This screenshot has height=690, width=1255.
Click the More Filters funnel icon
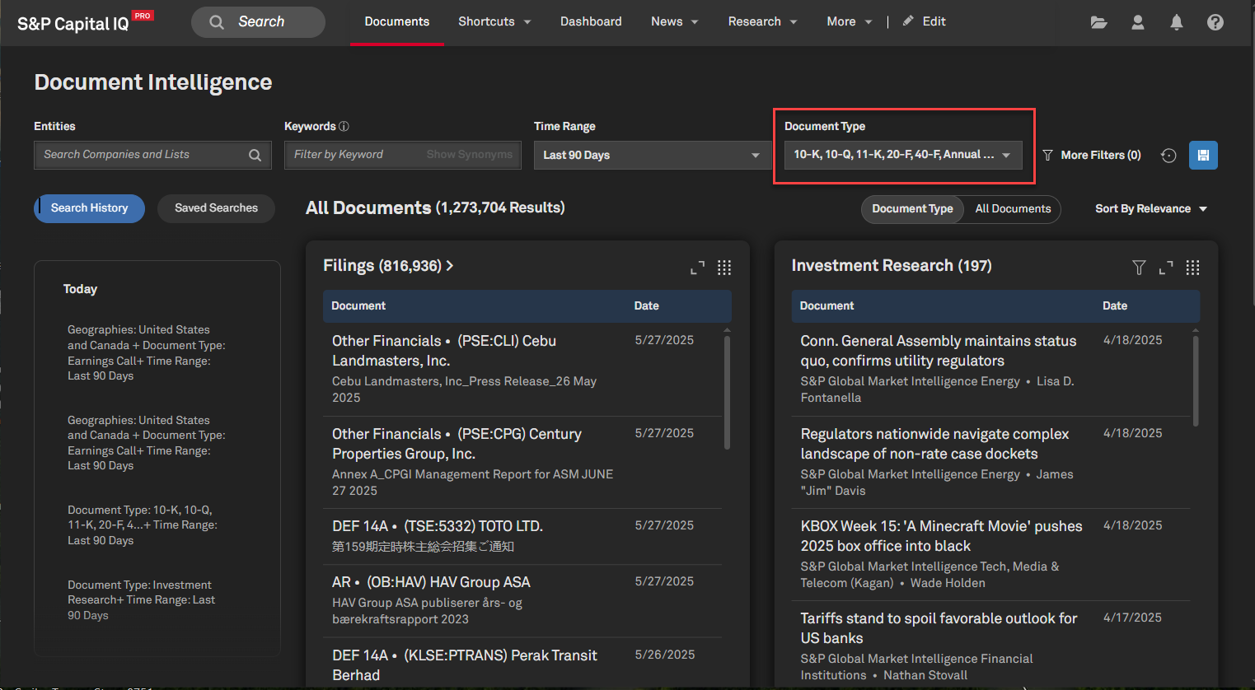1048,155
